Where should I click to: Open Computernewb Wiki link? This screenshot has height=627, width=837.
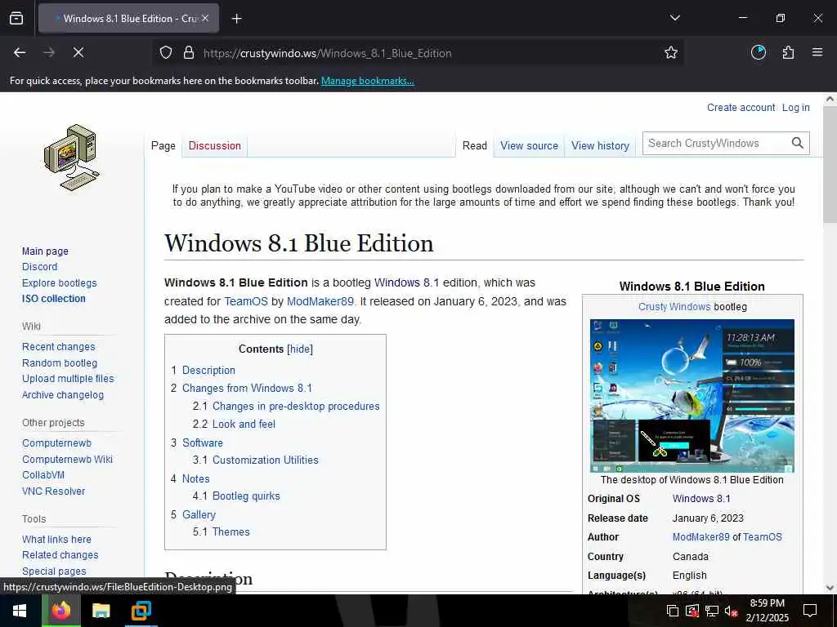[67, 459]
